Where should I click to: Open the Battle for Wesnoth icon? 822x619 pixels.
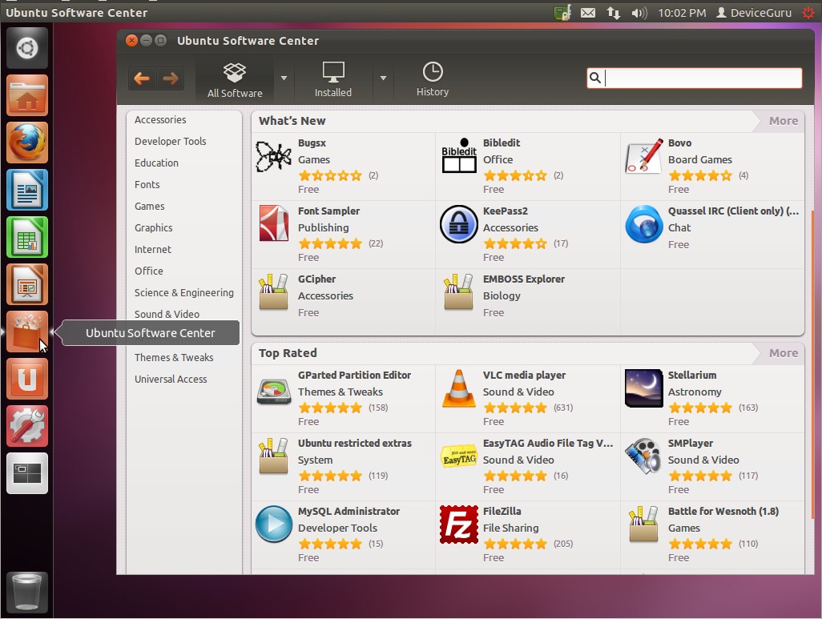coord(643,525)
